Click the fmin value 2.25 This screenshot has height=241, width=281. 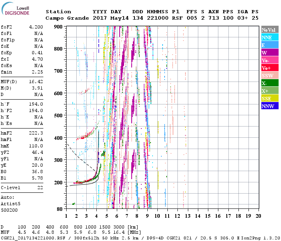tap(37, 72)
